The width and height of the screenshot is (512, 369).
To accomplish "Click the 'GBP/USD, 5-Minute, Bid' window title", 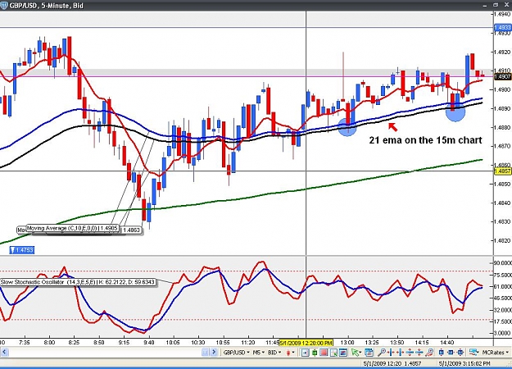I will pyautogui.click(x=47, y=6).
